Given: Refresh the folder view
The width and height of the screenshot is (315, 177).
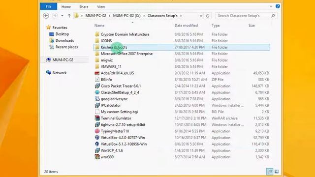Looking at the screenshot, I should click(208, 16).
